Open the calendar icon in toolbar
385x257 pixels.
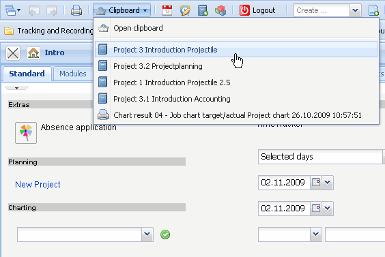point(167,10)
